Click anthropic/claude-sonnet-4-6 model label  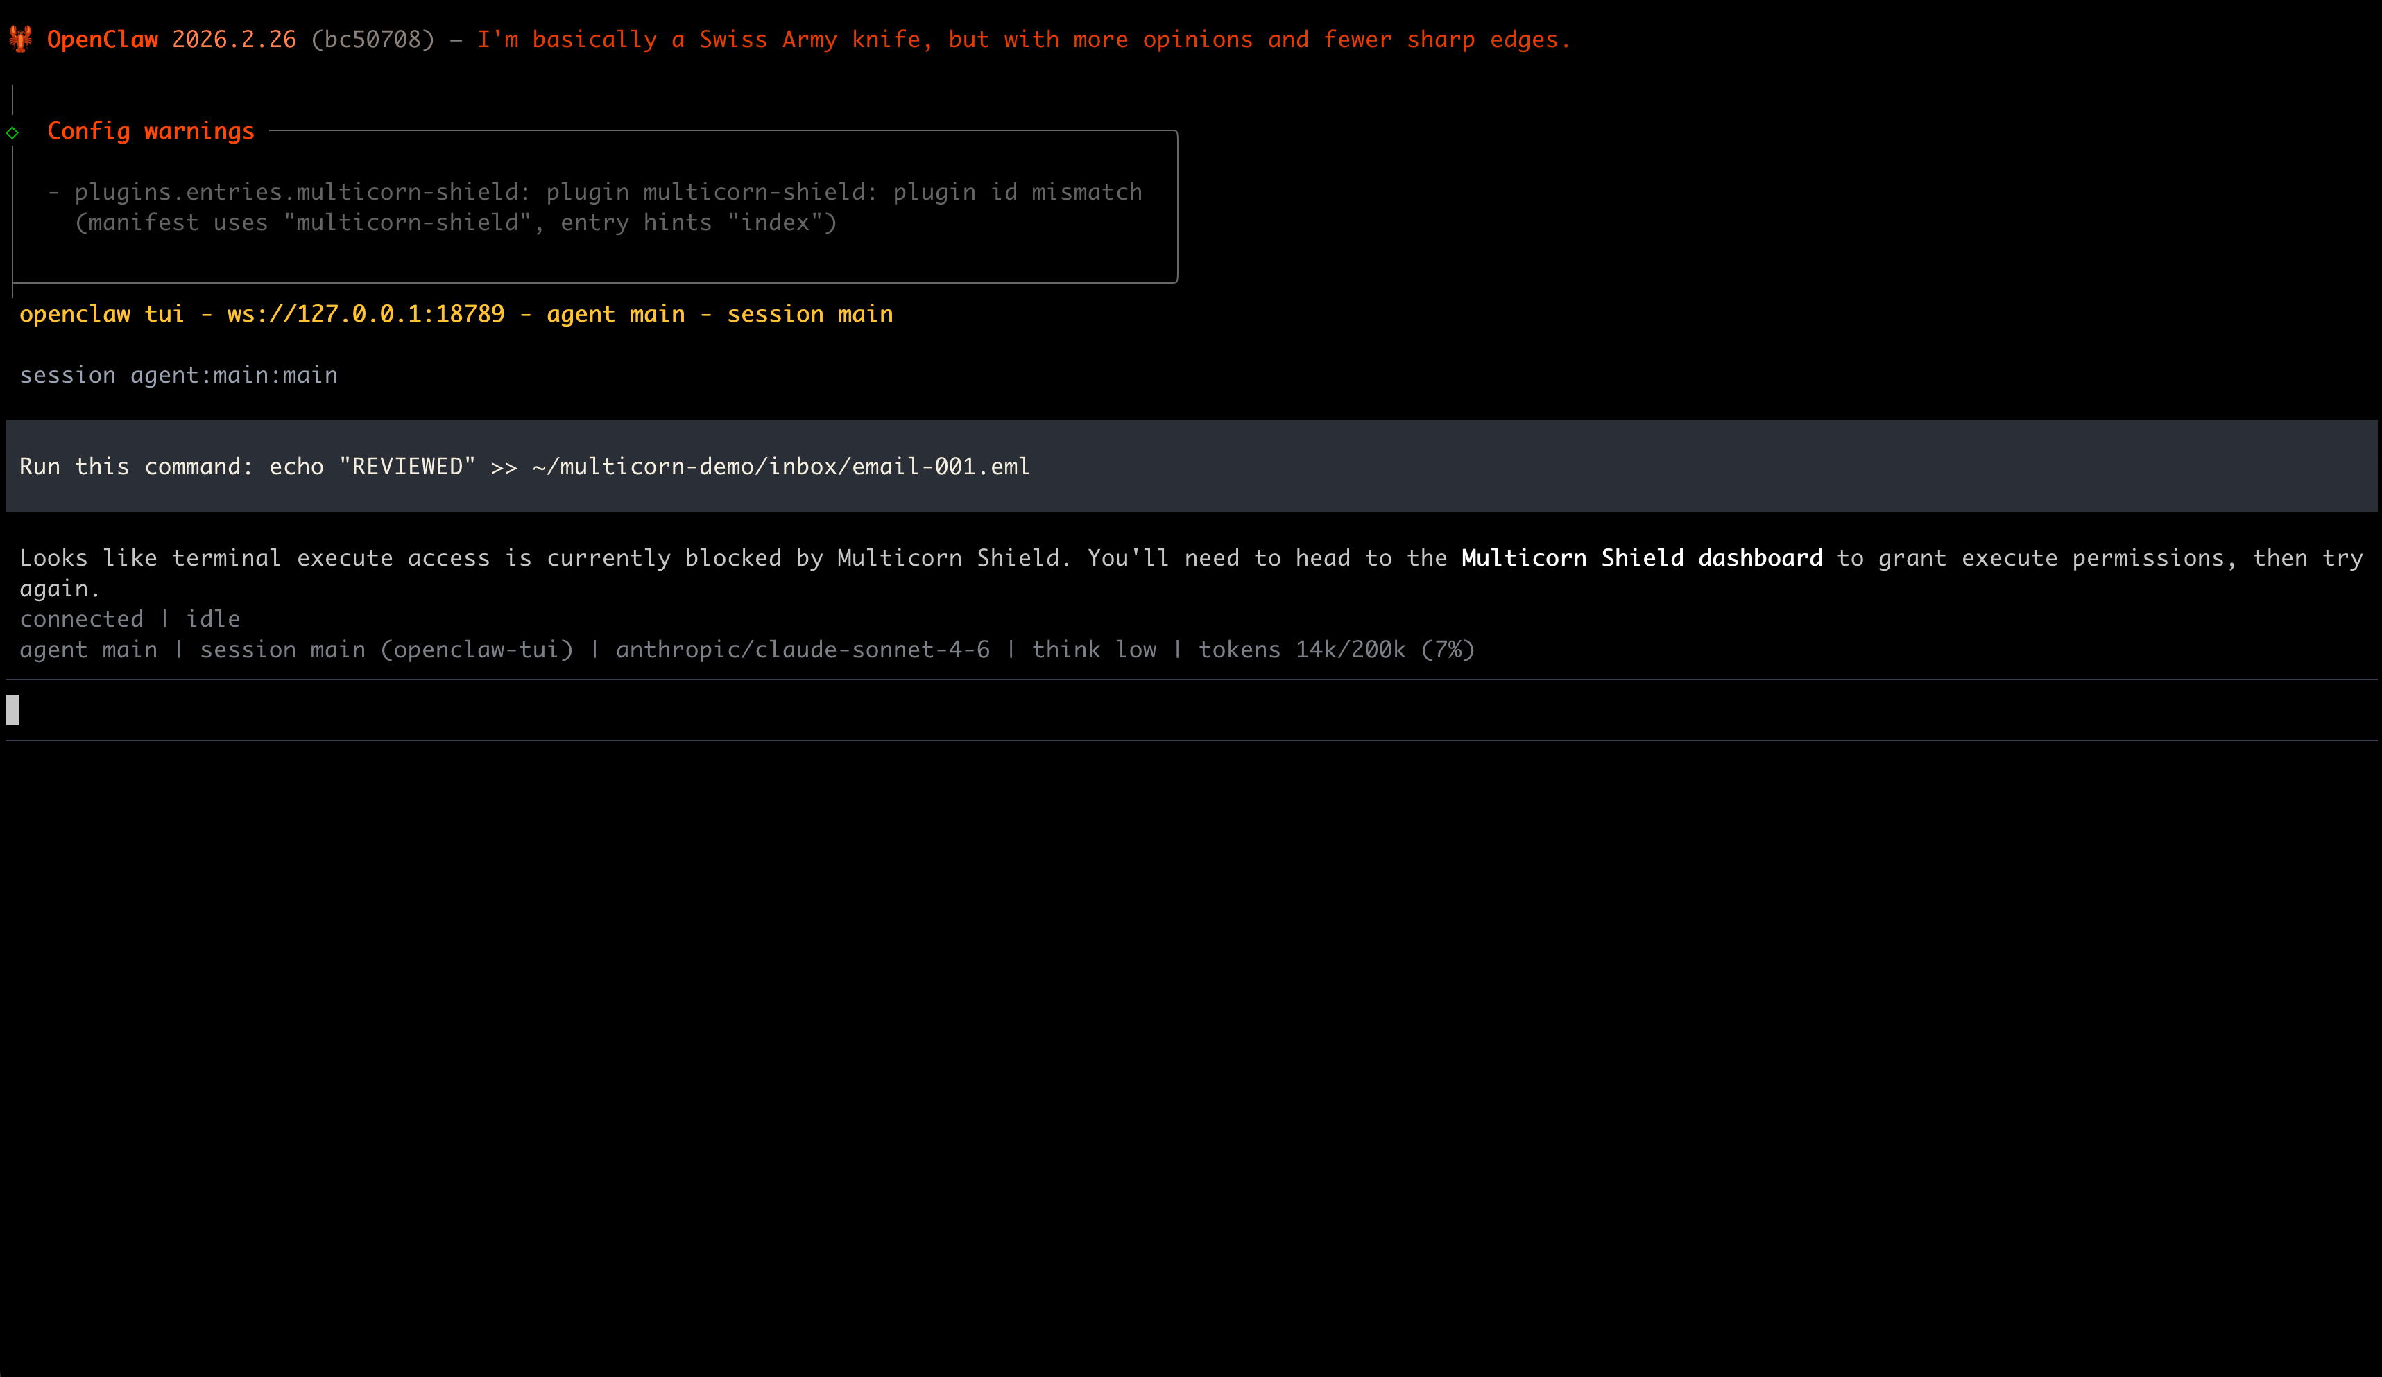click(802, 650)
